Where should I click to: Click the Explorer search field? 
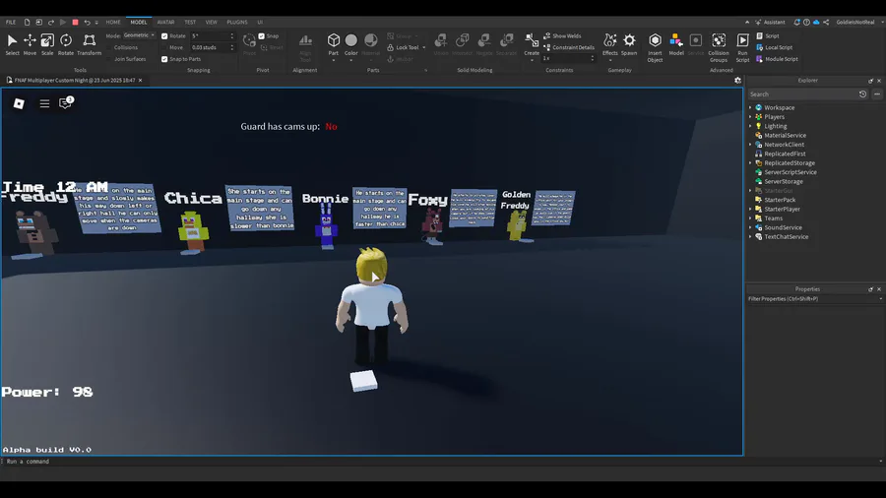pos(802,94)
